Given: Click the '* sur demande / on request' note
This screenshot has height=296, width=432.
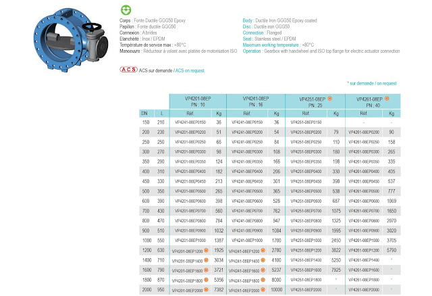Looking at the screenshot, I should coord(372,83).
